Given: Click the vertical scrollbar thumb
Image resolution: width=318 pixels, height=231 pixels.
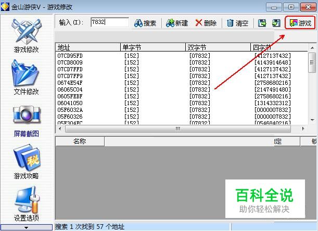Looking at the screenshot, I should point(312,62).
